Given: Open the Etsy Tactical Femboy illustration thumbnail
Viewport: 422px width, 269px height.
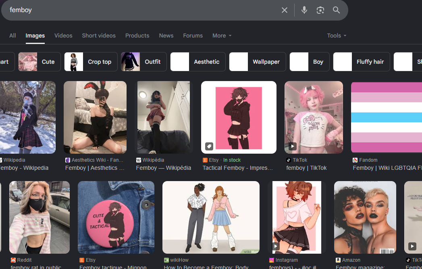Looking at the screenshot, I should coord(239,117).
